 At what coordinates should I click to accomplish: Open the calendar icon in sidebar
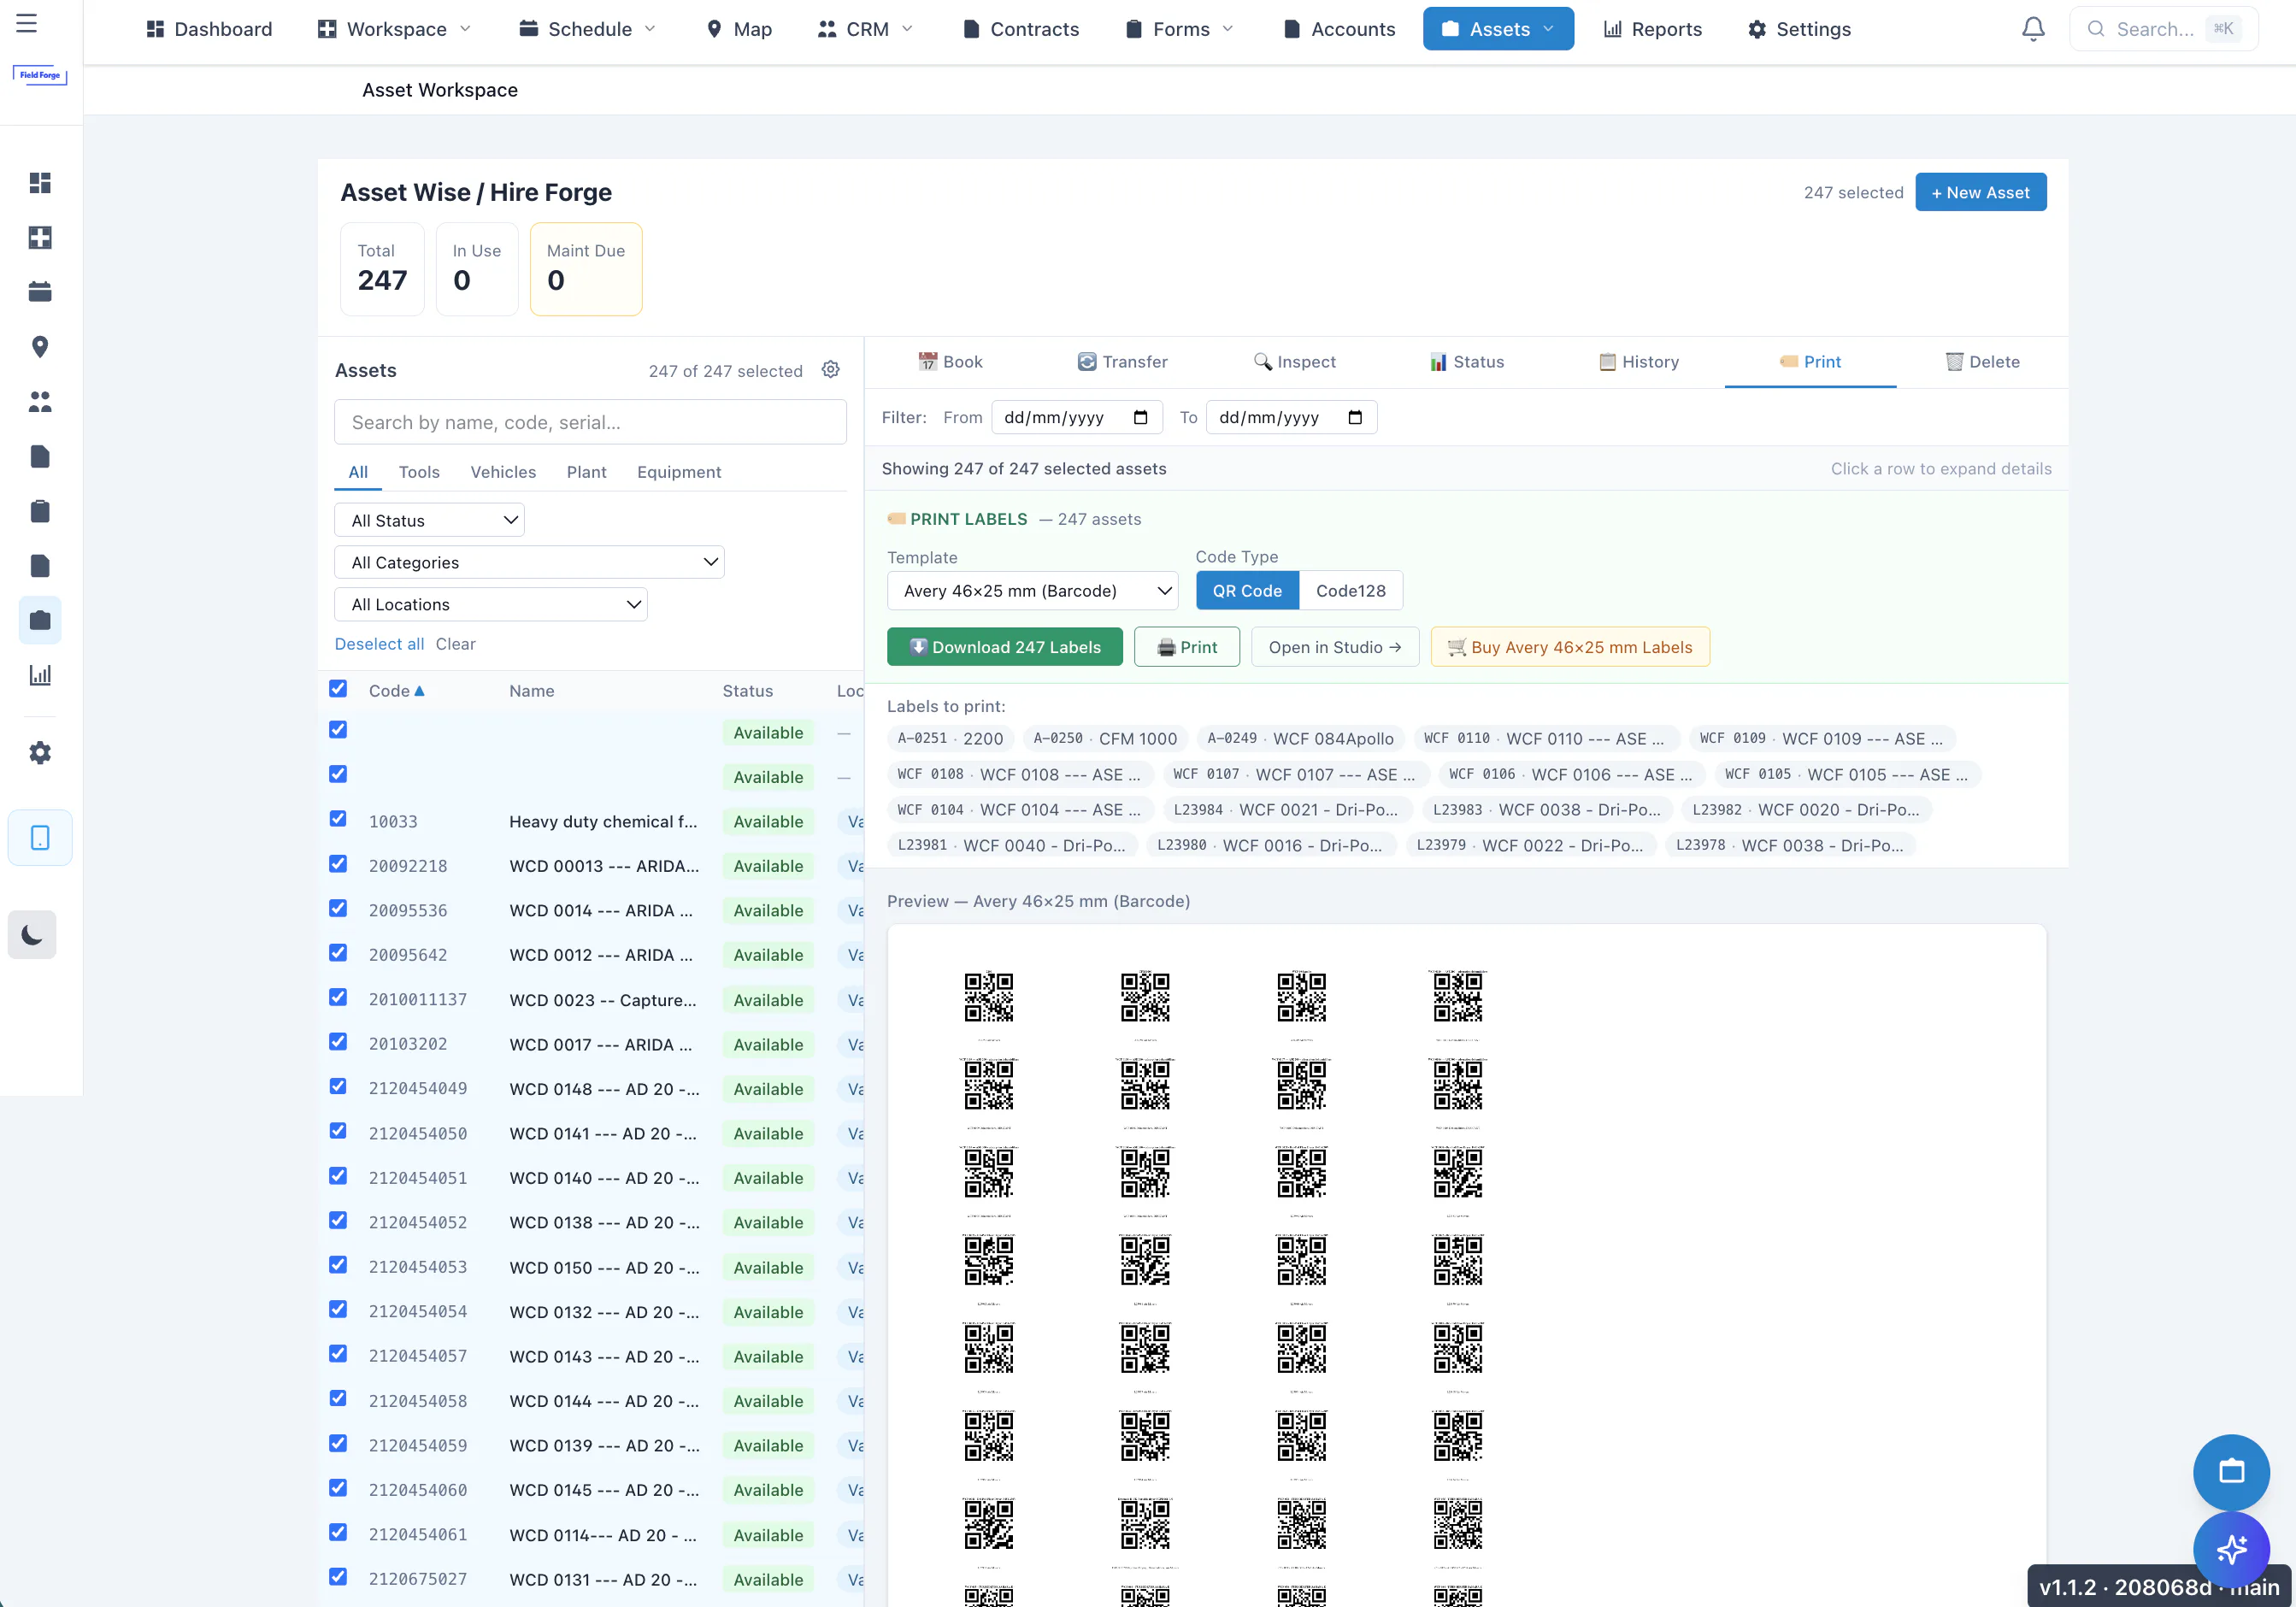(x=40, y=292)
